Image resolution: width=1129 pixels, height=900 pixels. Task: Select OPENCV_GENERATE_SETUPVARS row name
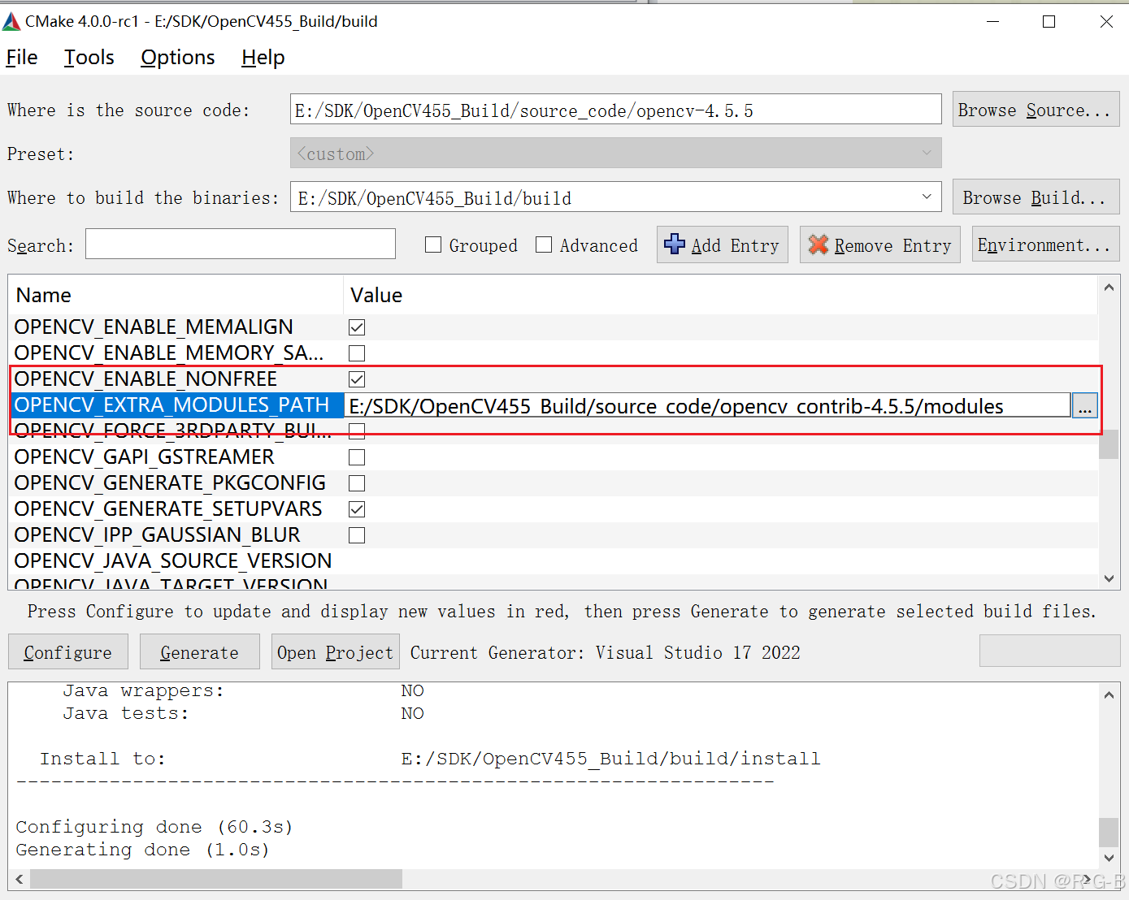click(x=168, y=509)
